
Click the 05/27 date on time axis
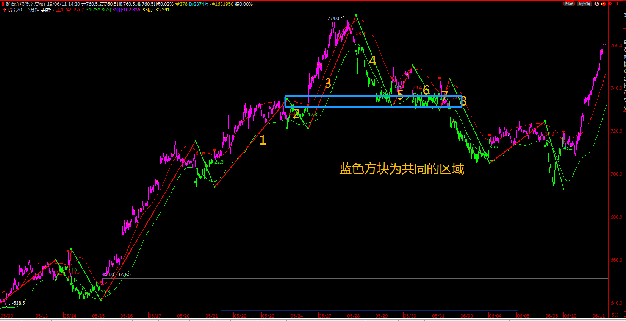325,316
